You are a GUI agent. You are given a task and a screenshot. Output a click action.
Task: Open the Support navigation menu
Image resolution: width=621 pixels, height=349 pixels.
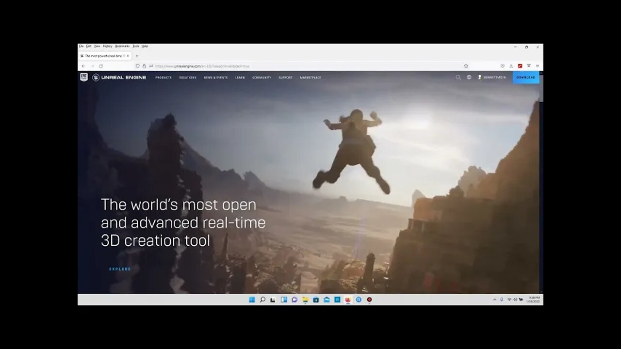(x=286, y=78)
